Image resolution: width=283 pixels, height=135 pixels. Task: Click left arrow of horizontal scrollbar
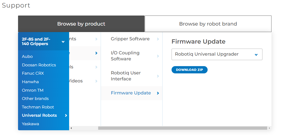[x=71, y=128]
